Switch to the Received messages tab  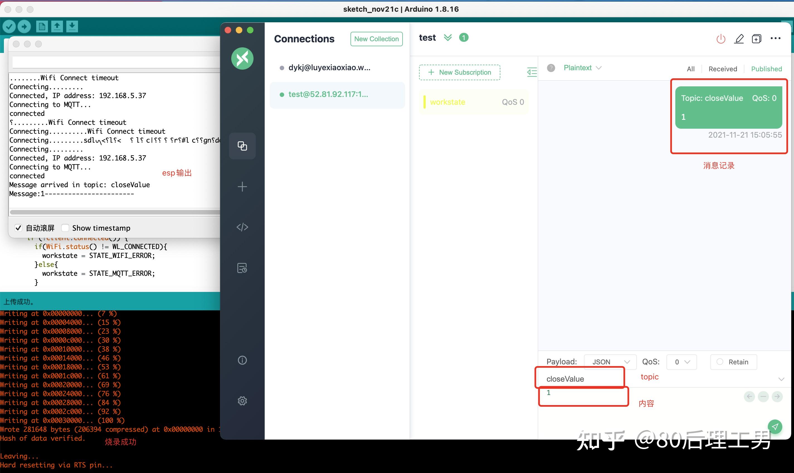tap(723, 69)
